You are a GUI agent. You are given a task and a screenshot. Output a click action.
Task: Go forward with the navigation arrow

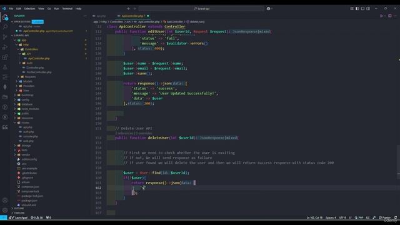click(x=135, y=8)
